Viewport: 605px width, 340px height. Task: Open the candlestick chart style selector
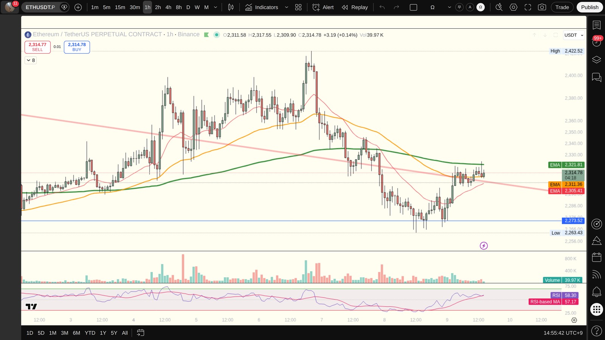pos(231,7)
